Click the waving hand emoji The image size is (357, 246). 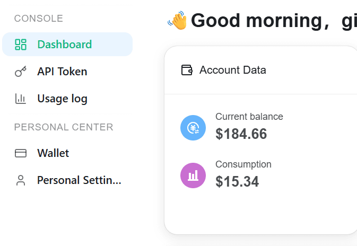tap(177, 20)
